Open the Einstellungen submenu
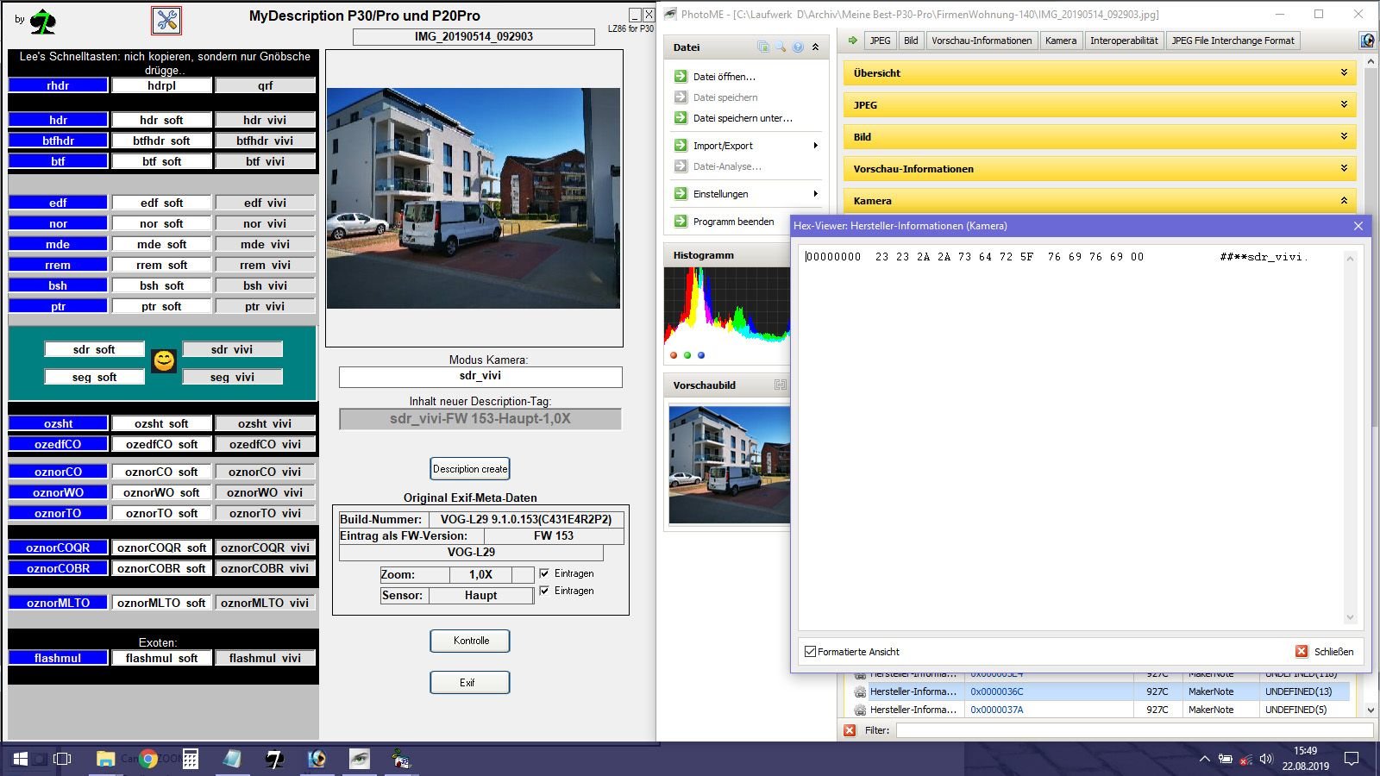 click(x=746, y=194)
